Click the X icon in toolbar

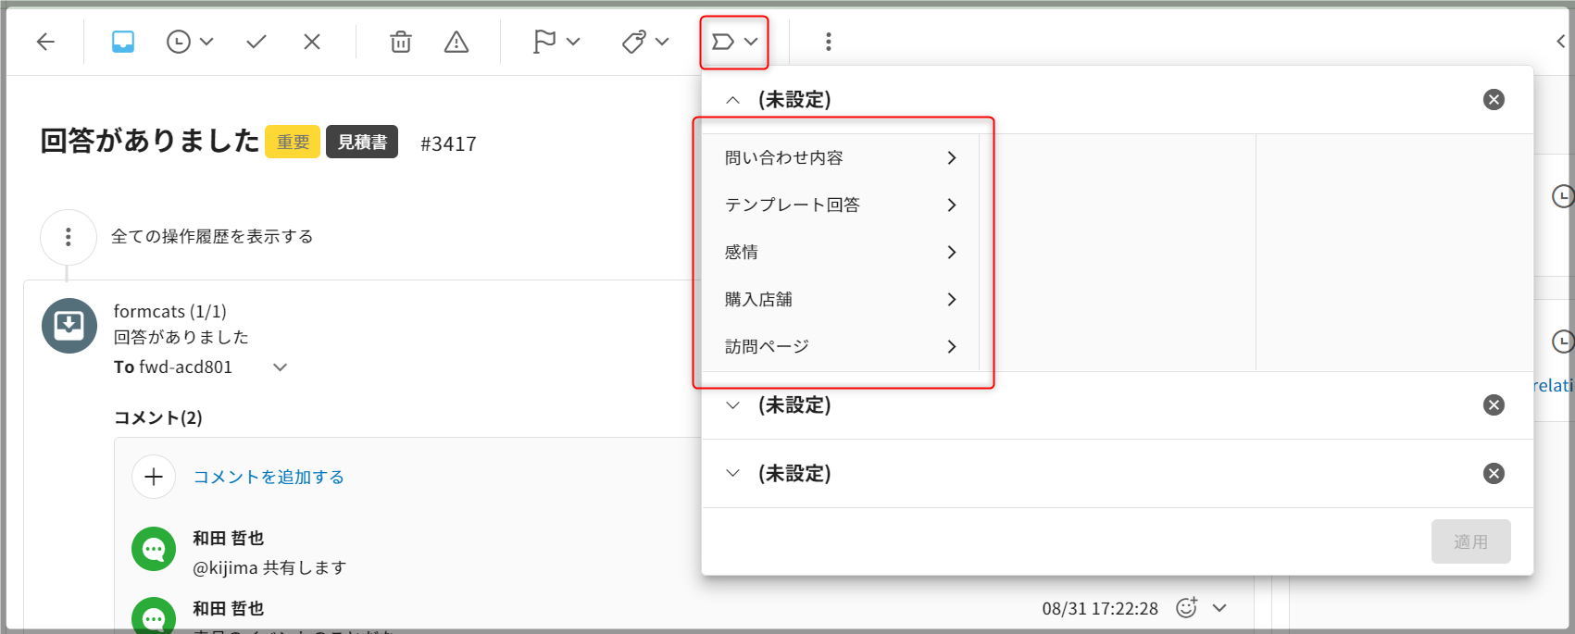pyautogui.click(x=312, y=42)
